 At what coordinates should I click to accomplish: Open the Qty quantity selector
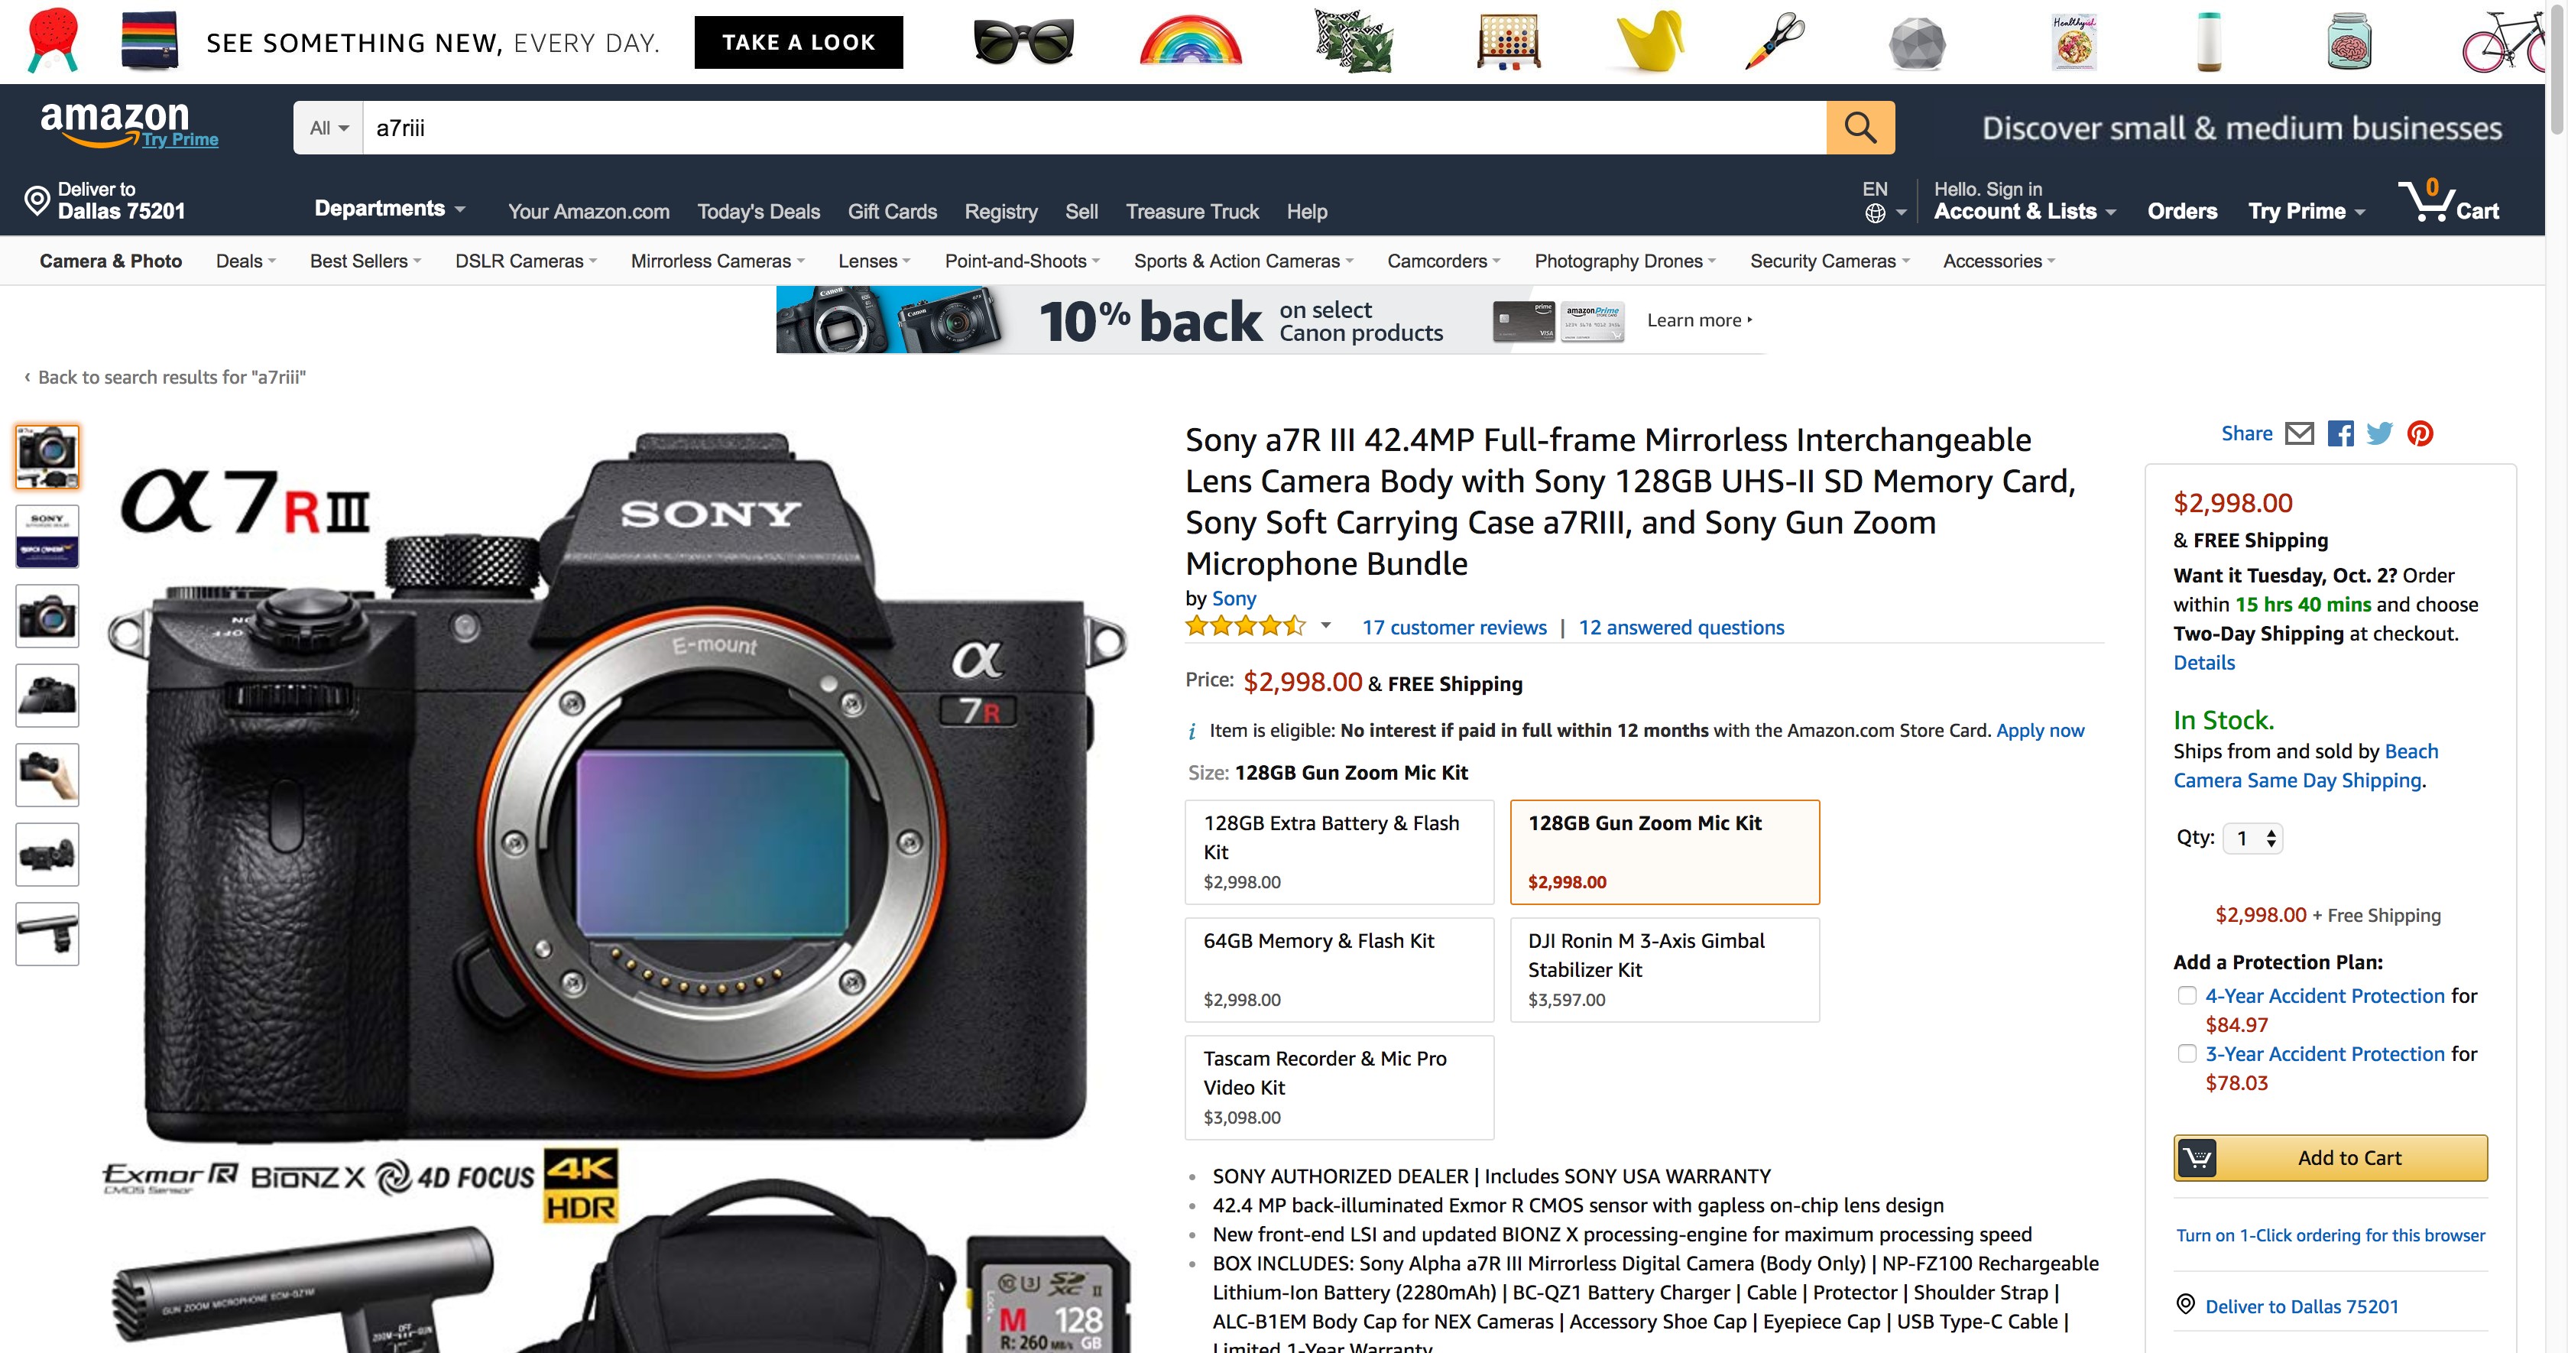tap(2253, 839)
